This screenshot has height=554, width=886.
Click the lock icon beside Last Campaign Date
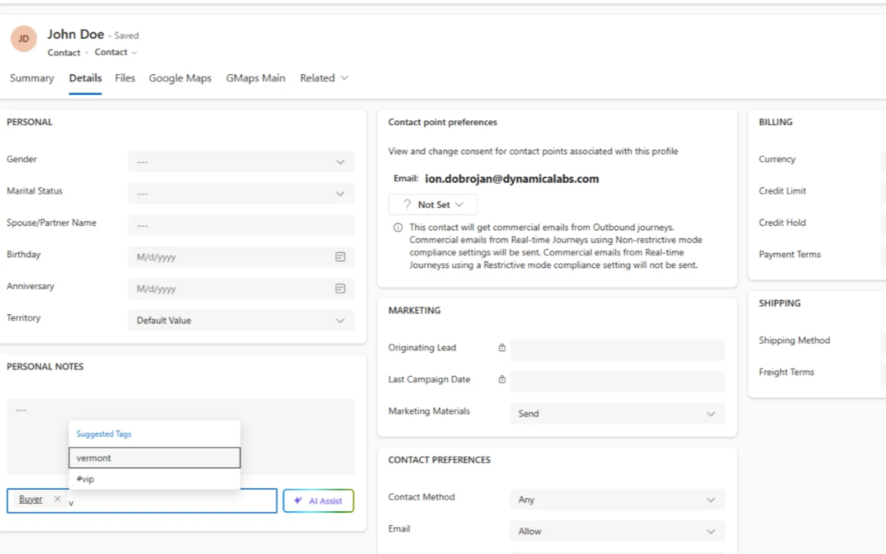(502, 379)
